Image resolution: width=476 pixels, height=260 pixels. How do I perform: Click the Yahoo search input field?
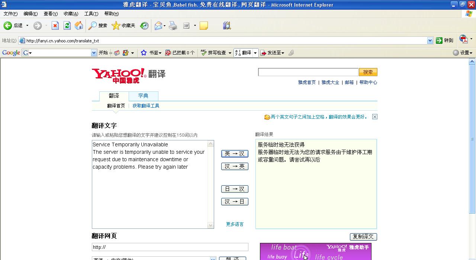coord(308,72)
